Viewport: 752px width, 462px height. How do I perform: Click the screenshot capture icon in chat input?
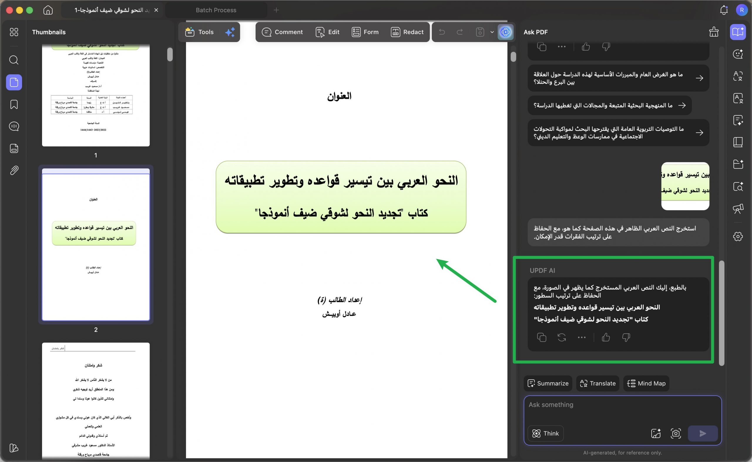click(676, 433)
